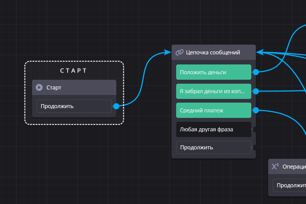Screen dimensions: 306x204
Task: Click the right input arrow of Цепочка сообщений
Action: pyautogui.click(x=260, y=52)
